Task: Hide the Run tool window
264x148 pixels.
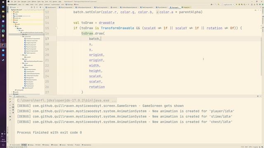Action: (260, 96)
